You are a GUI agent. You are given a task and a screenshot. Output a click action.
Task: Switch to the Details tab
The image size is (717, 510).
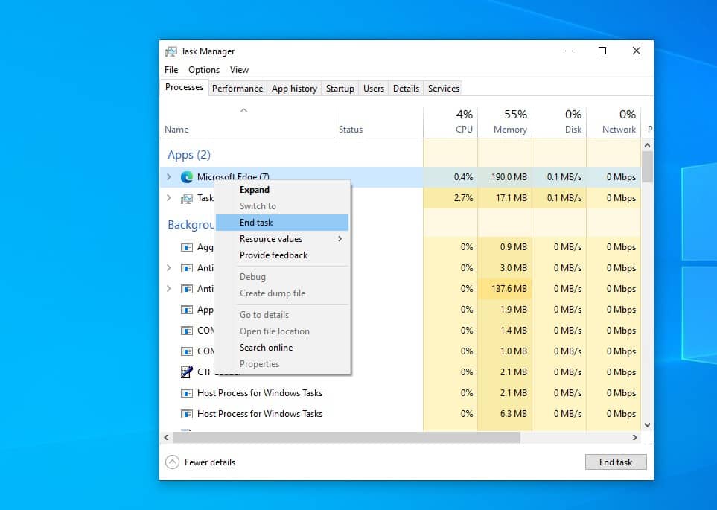coord(406,89)
